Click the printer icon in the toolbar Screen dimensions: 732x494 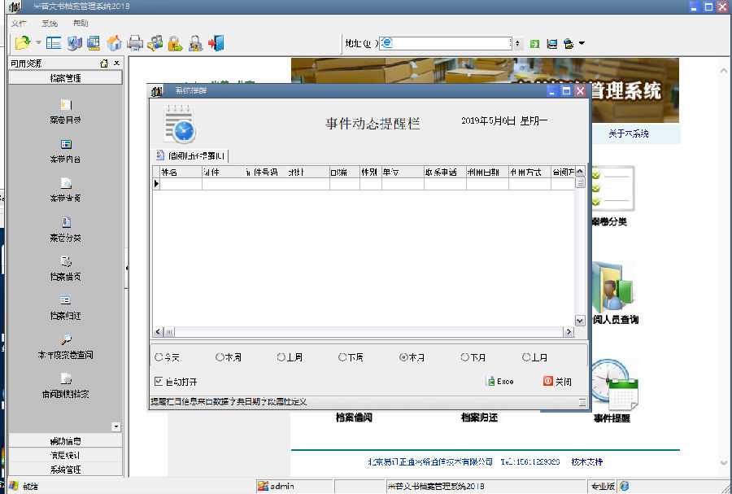tap(135, 43)
